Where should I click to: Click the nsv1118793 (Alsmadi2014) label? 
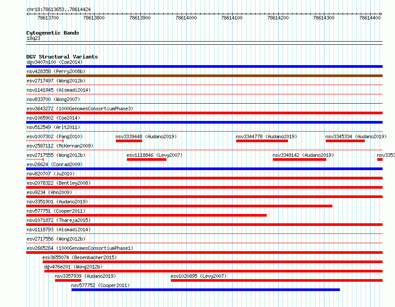click(59, 229)
